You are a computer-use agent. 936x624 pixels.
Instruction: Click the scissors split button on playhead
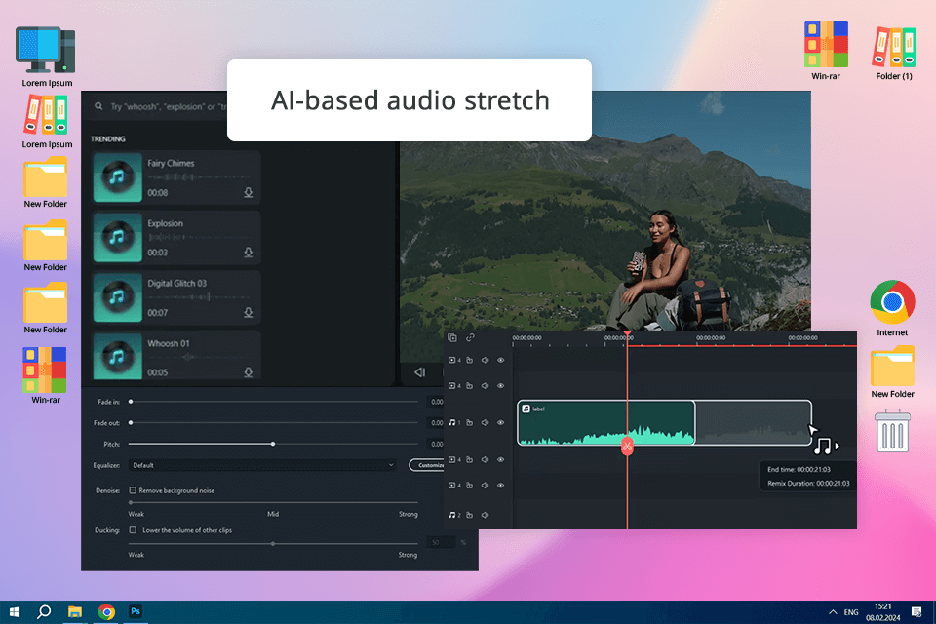627,446
